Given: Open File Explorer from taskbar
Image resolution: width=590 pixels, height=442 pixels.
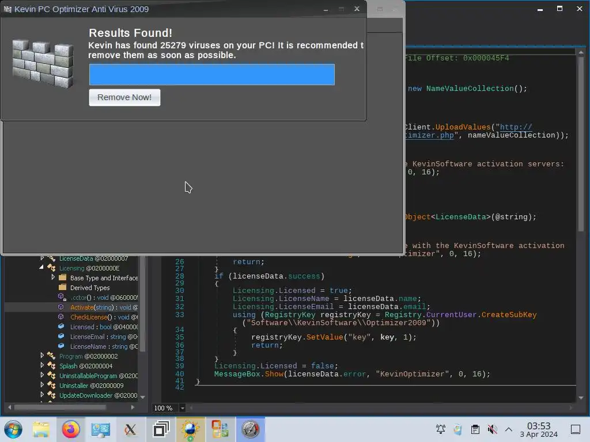Looking at the screenshot, I should [x=41, y=429].
